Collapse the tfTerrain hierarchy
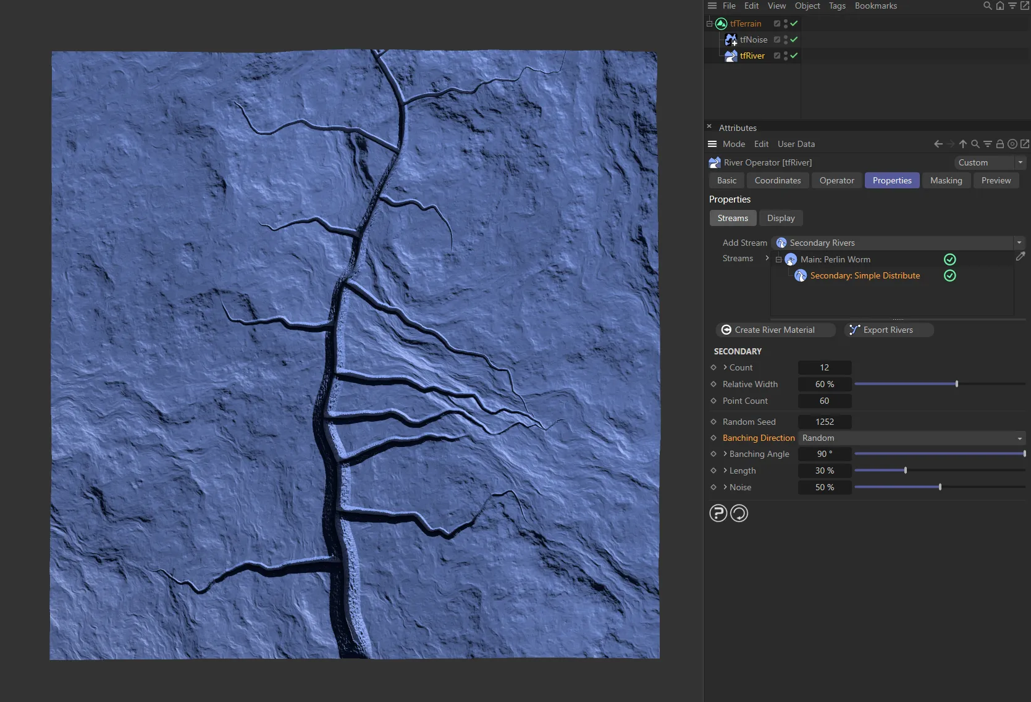This screenshot has height=702, width=1031. pyautogui.click(x=709, y=23)
